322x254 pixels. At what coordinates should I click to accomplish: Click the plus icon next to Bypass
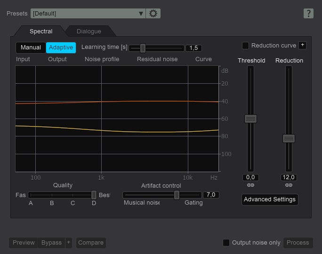coord(69,243)
